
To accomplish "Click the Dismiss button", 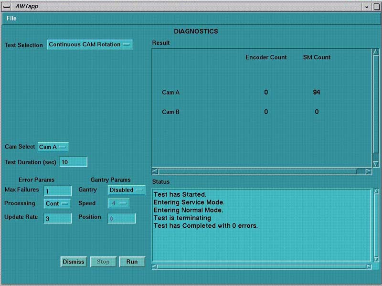I will coord(73,262).
